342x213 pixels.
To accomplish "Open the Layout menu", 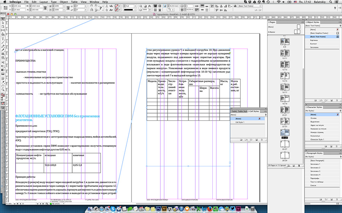I will pos(43,2).
